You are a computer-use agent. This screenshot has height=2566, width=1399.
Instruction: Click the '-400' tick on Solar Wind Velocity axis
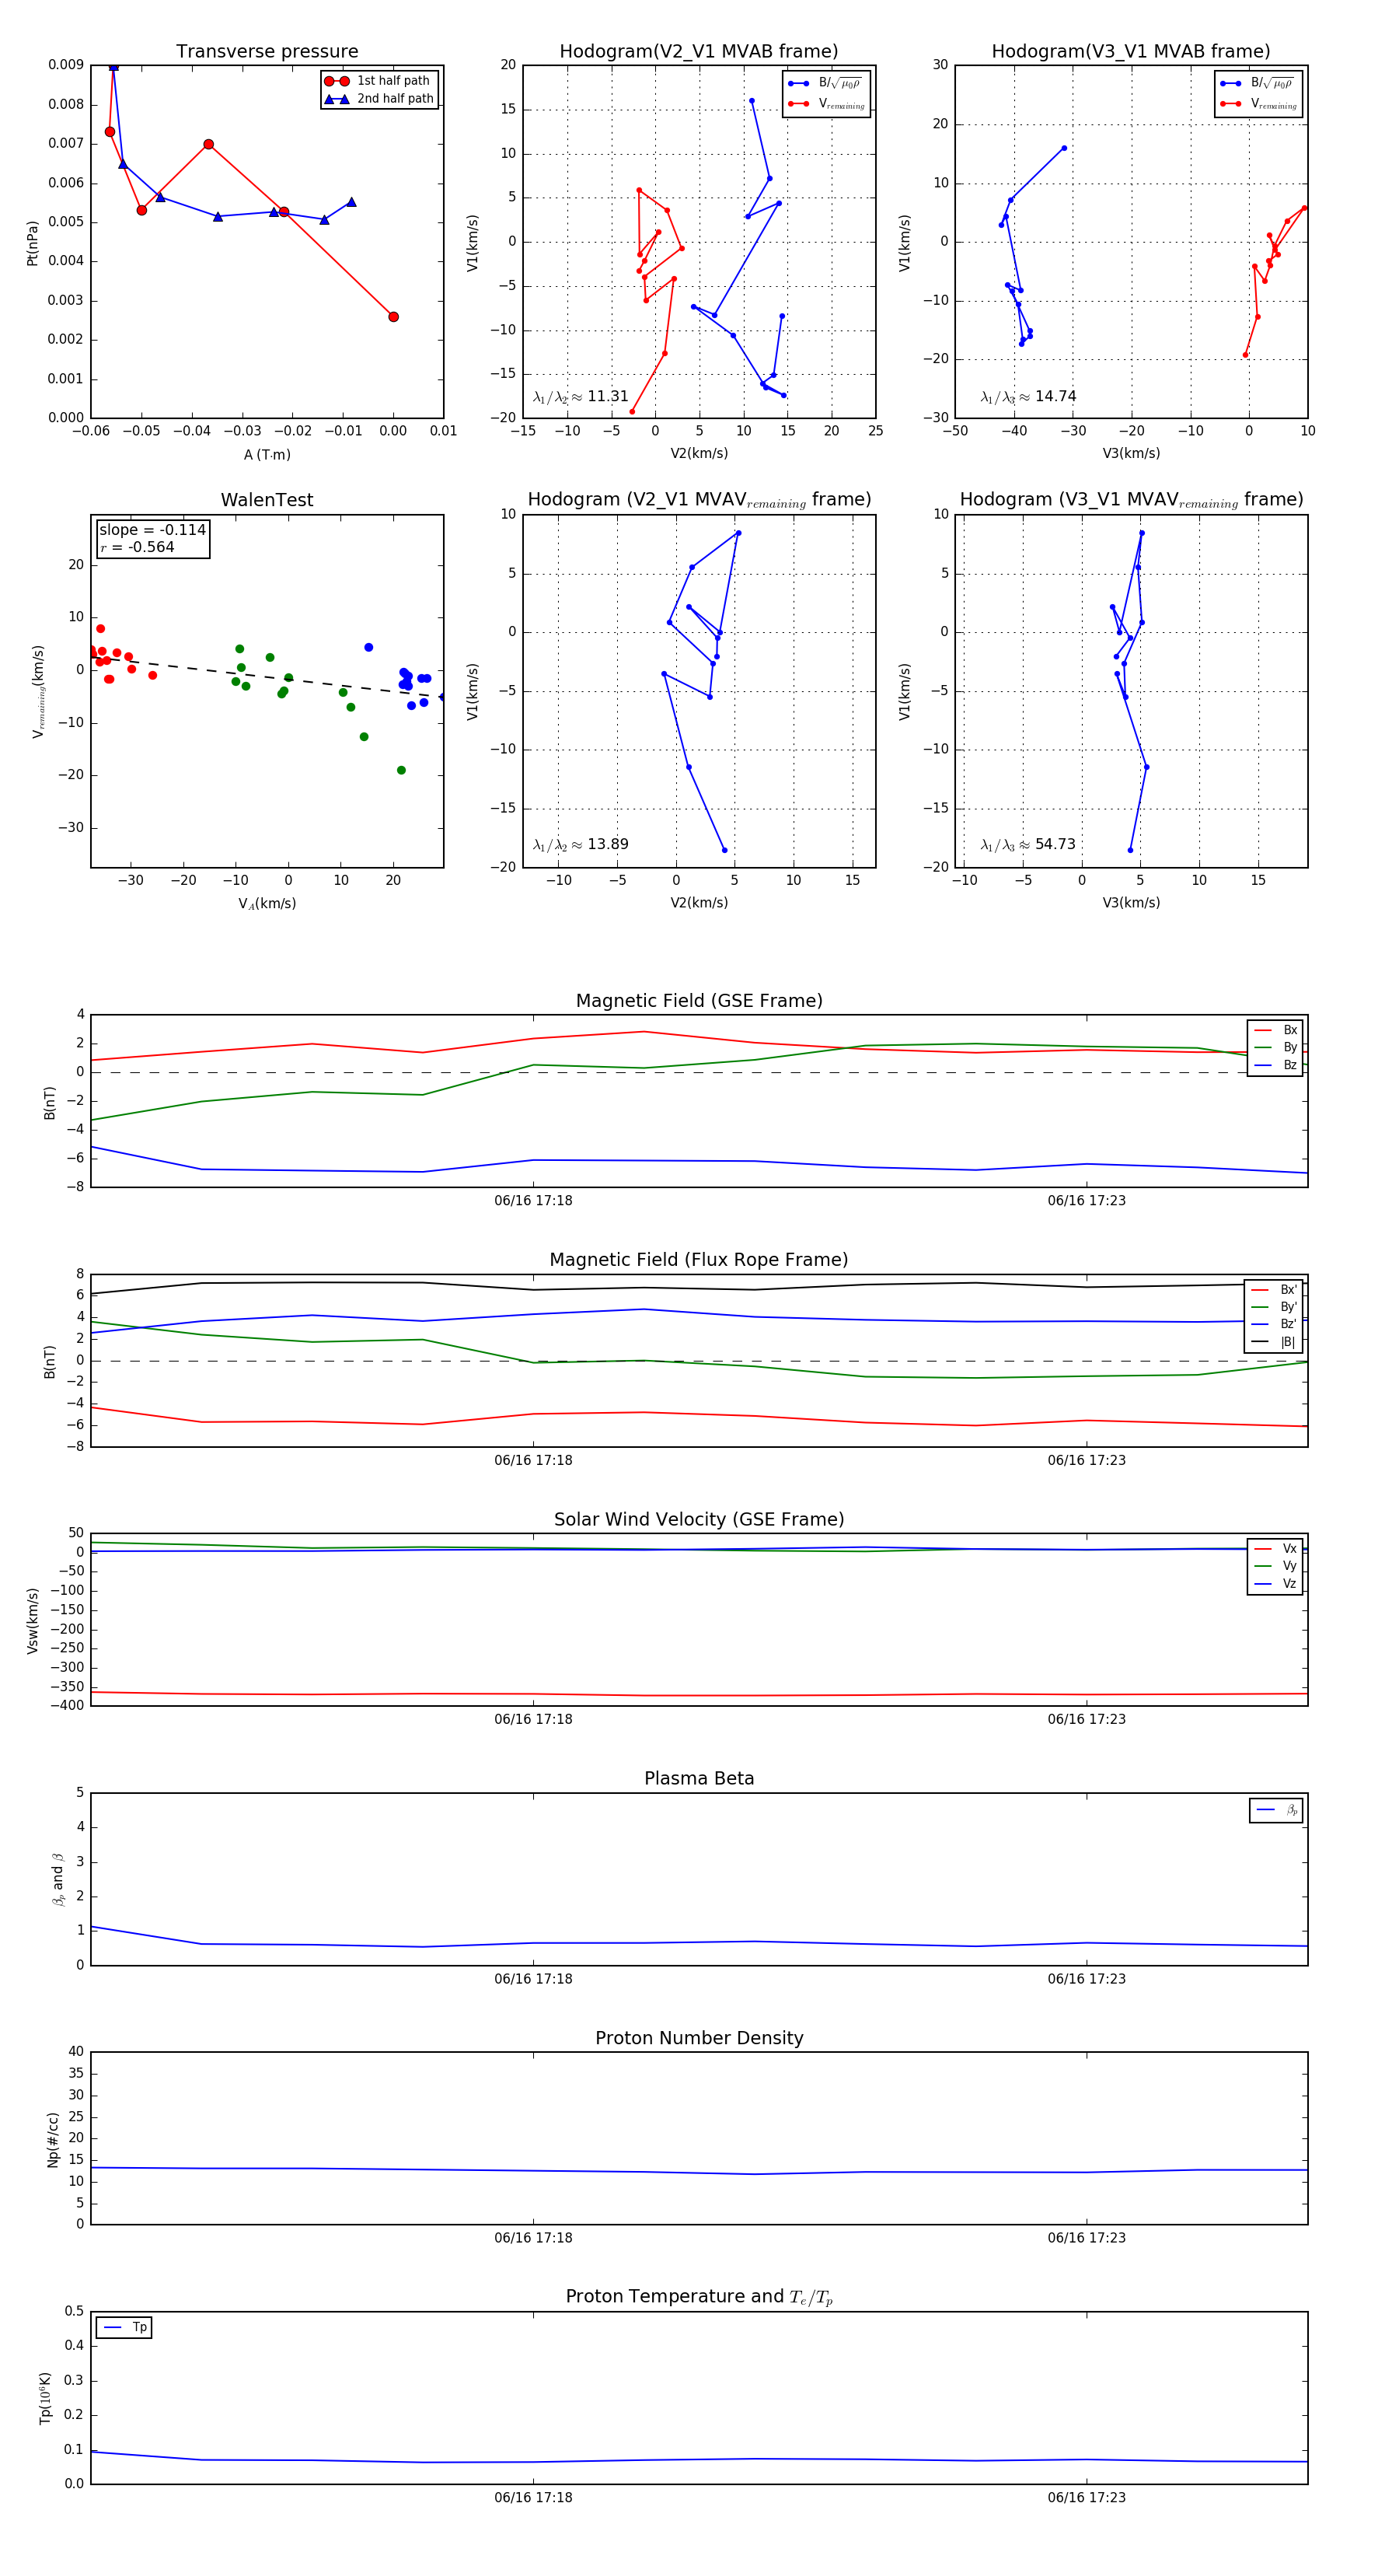[66, 1704]
